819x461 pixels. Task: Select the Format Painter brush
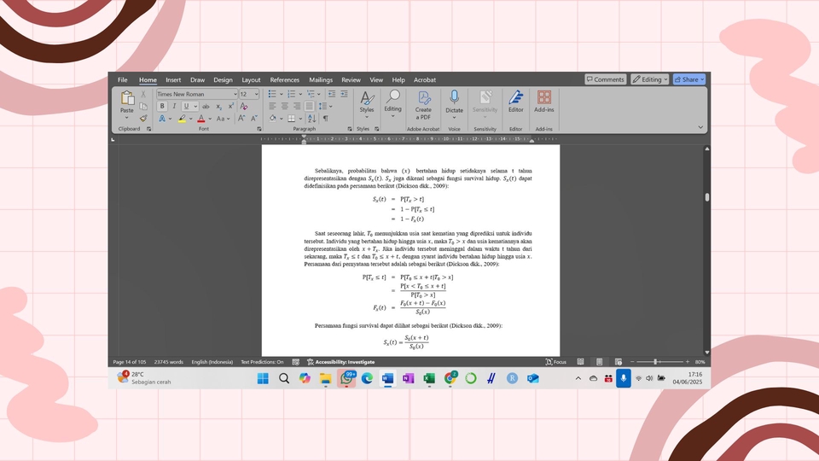point(143,119)
